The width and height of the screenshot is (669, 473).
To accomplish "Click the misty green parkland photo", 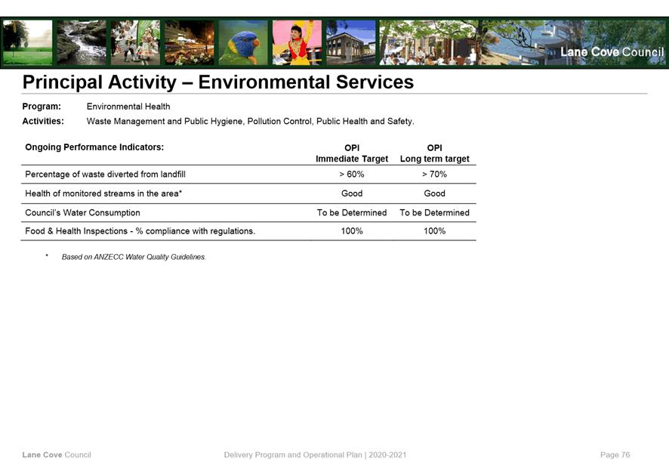I will pos(27,42).
